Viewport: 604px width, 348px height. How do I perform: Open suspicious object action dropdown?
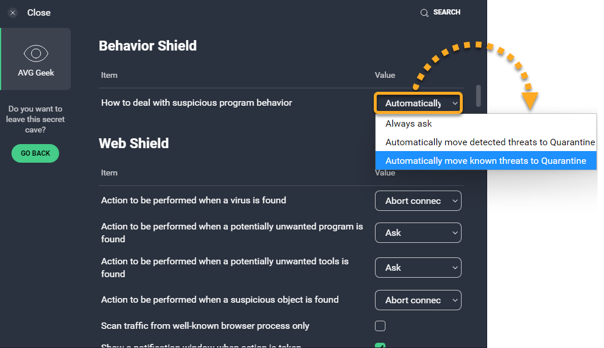click(418, 300)
